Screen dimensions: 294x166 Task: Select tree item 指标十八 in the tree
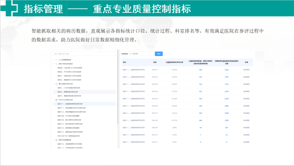pyautogui.click(x=70, y=132)
